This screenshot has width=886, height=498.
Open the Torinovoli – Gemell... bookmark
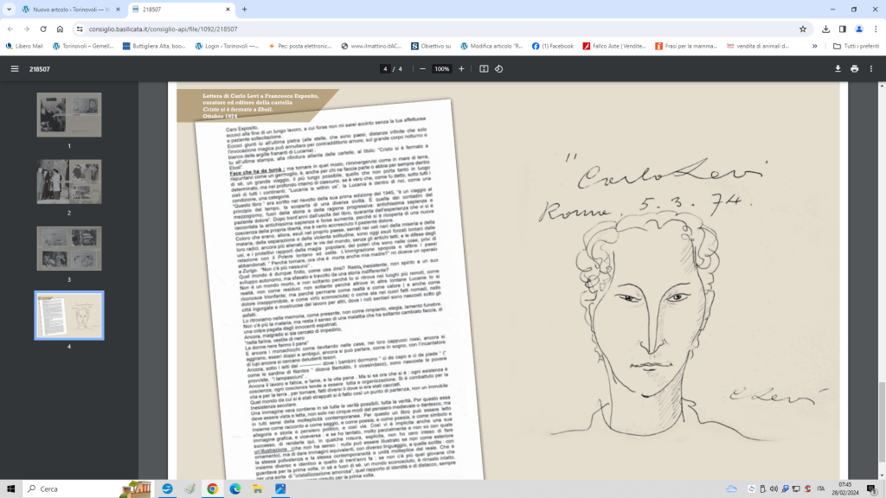click(83, 46)
